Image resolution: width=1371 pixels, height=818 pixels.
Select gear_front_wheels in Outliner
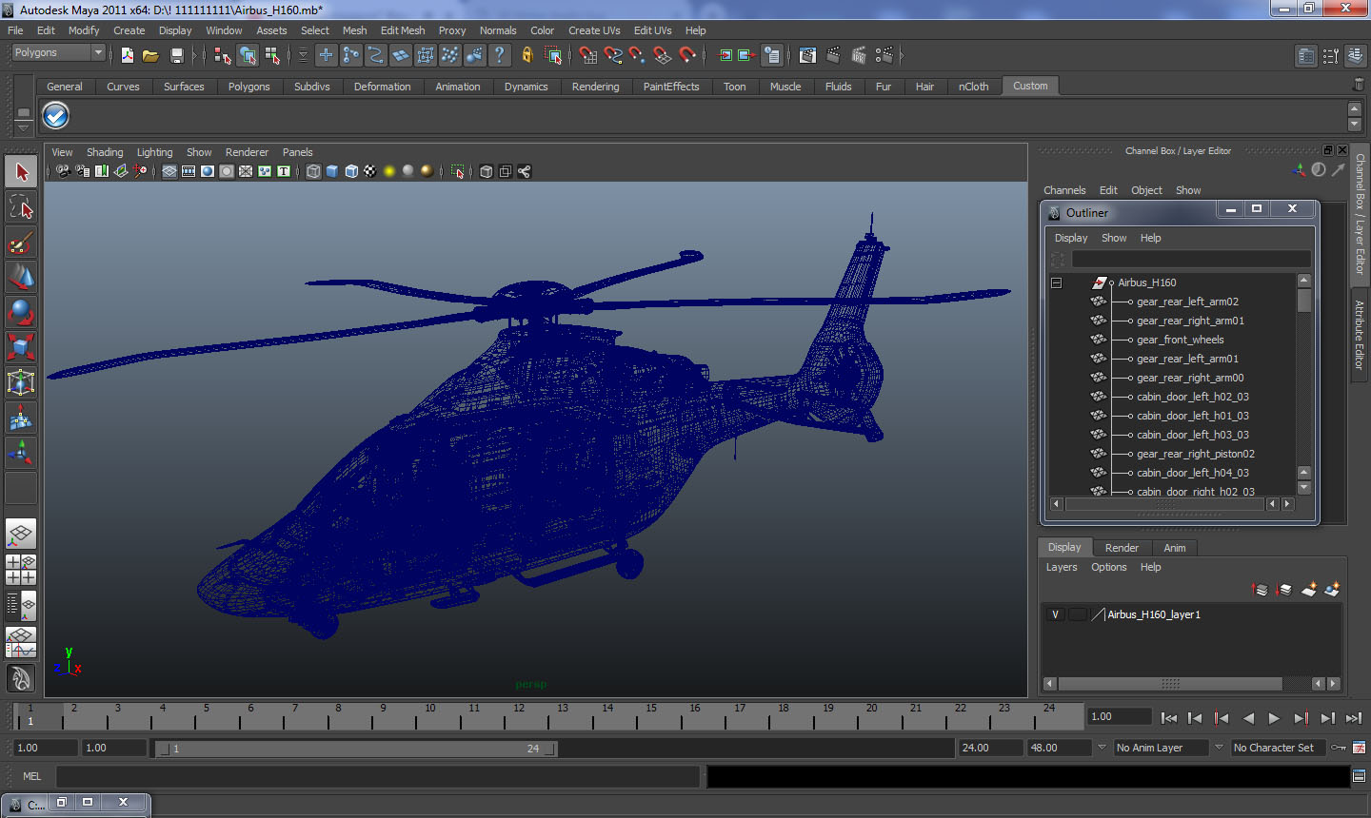1180,340
